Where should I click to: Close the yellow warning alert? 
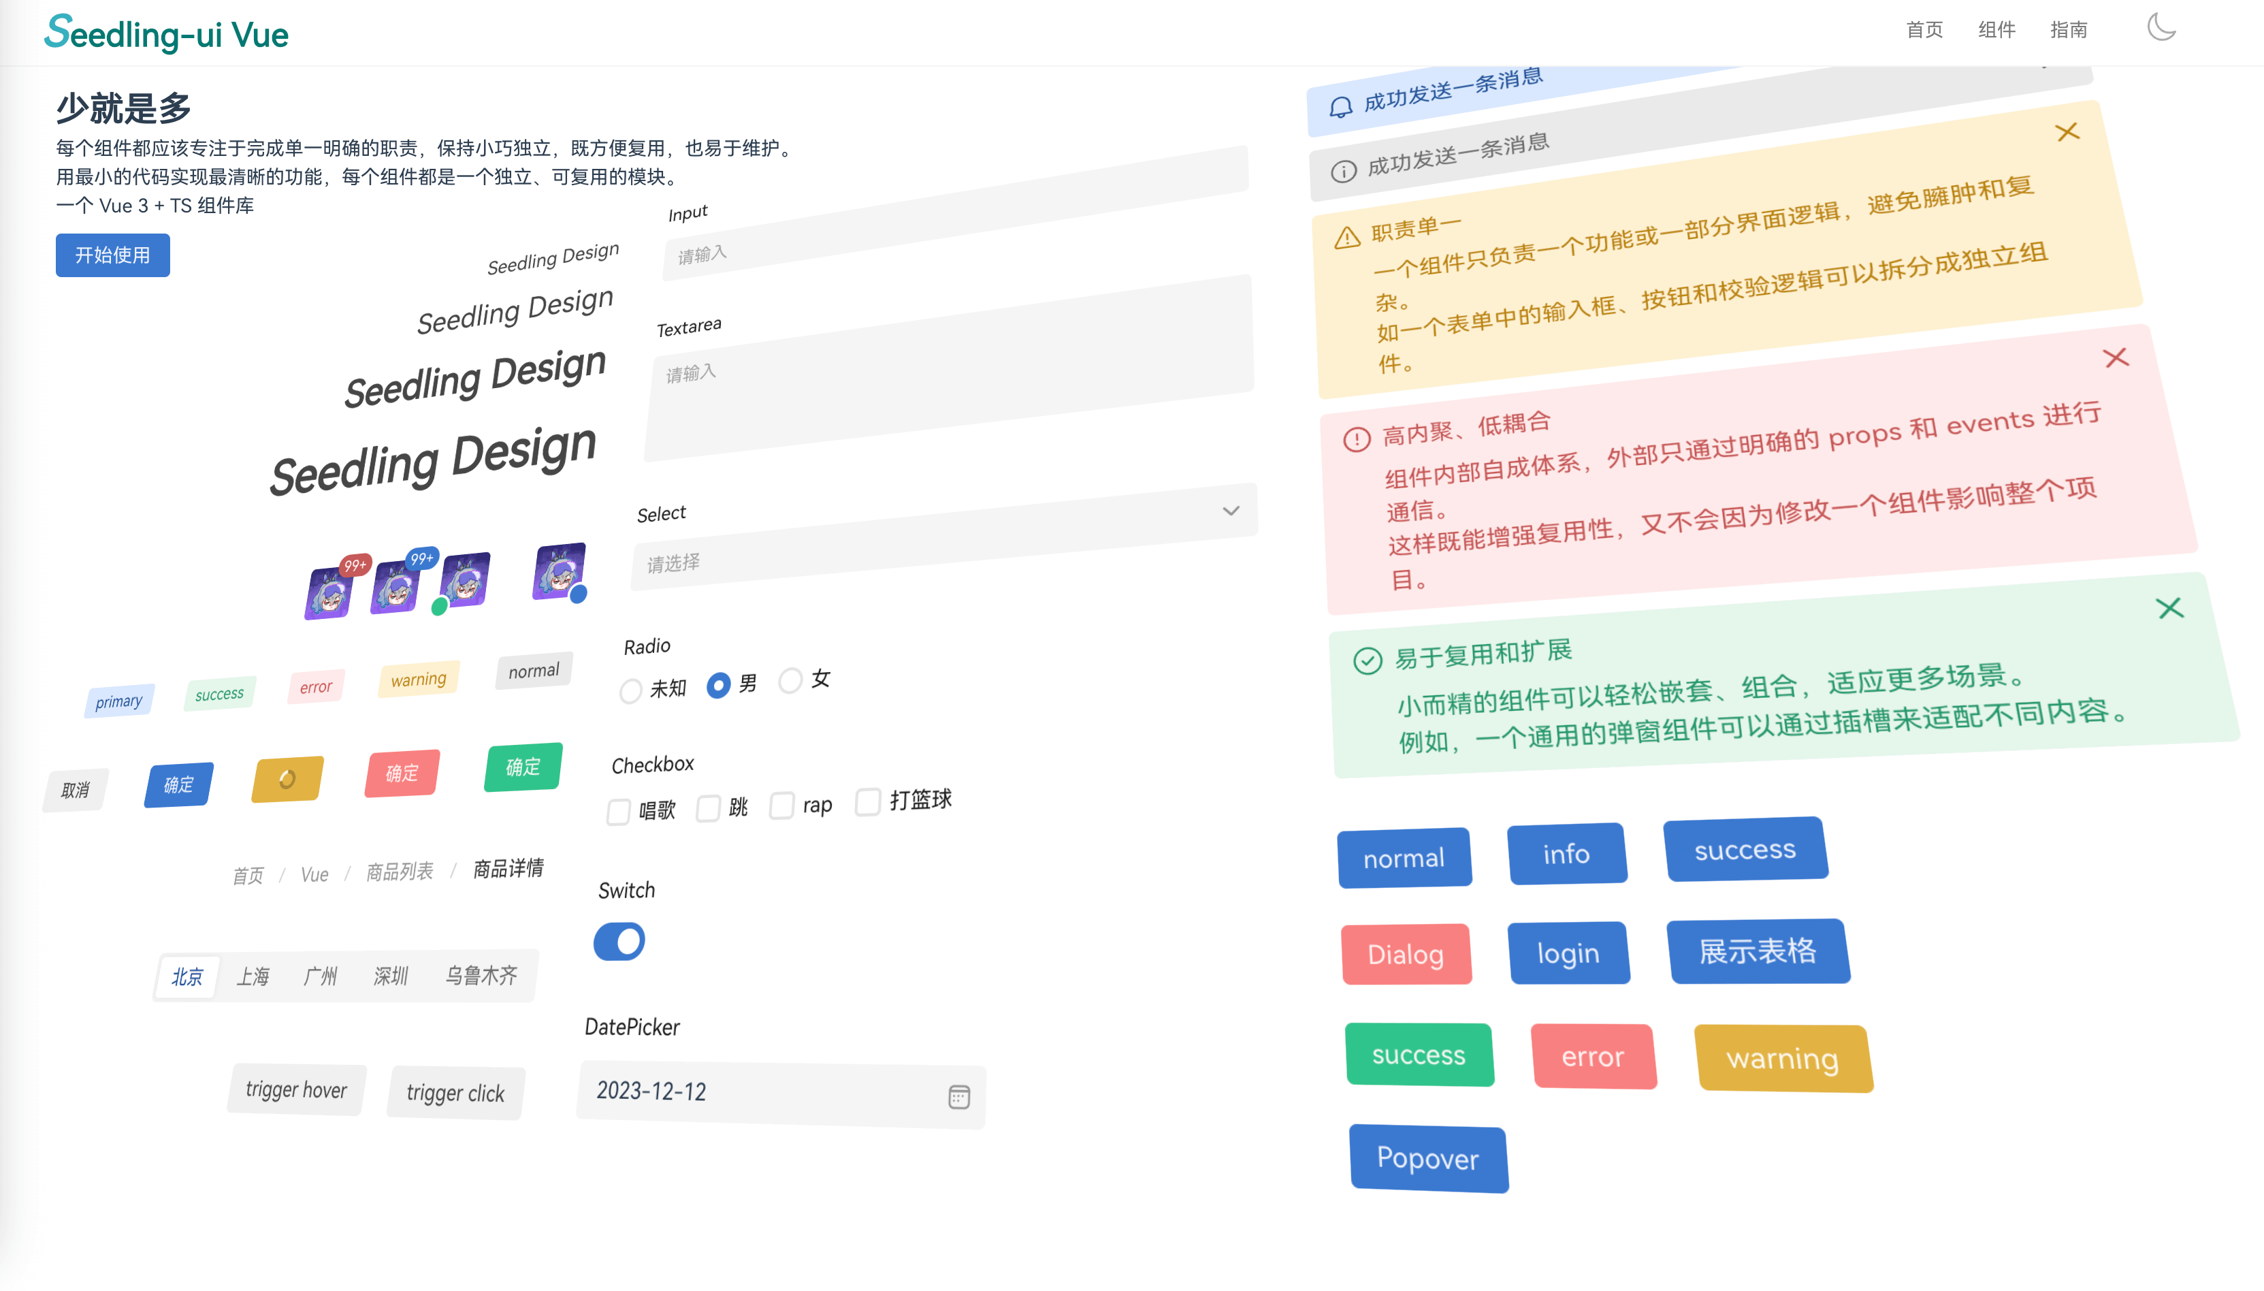coord(2067,132)
